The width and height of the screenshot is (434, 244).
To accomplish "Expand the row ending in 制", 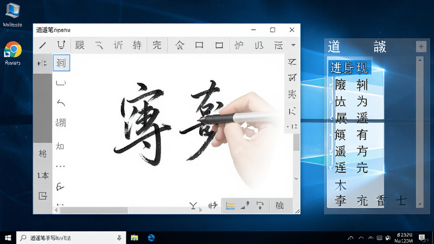I will [331, 86].
